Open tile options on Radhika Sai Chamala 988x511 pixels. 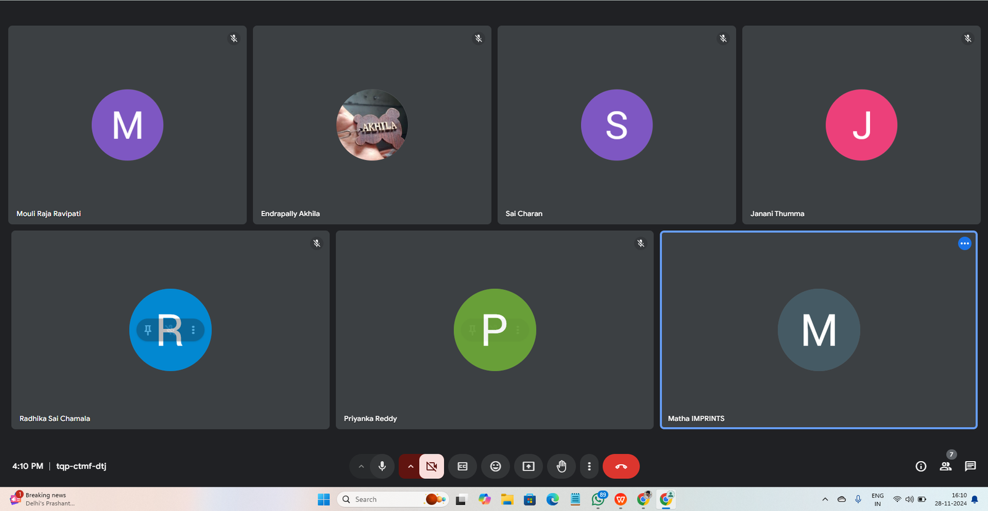coord(193,330)
